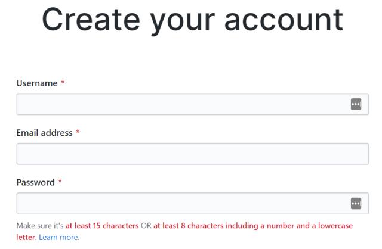The width and height of the screenshot is (382, 249).
Task: Click the Create your account heading
Action: tap(193, 20)
